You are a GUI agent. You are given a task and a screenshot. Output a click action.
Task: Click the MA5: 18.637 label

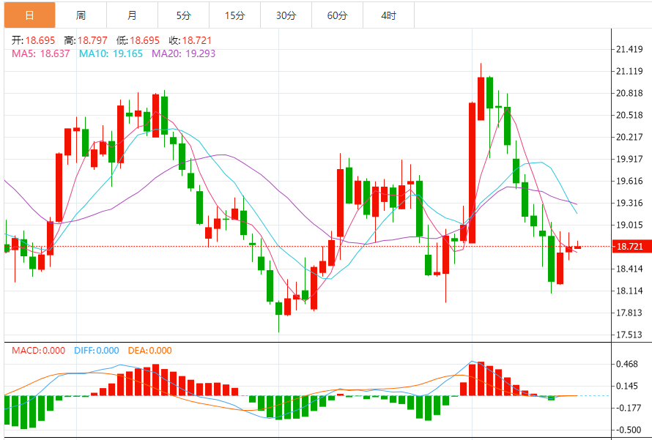click(41, 53)
